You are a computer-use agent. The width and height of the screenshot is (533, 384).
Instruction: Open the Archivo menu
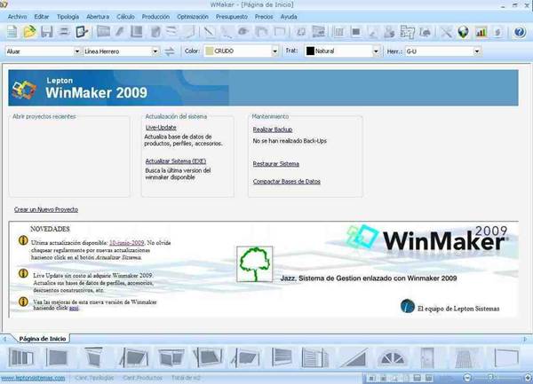(x=18, y=17)
